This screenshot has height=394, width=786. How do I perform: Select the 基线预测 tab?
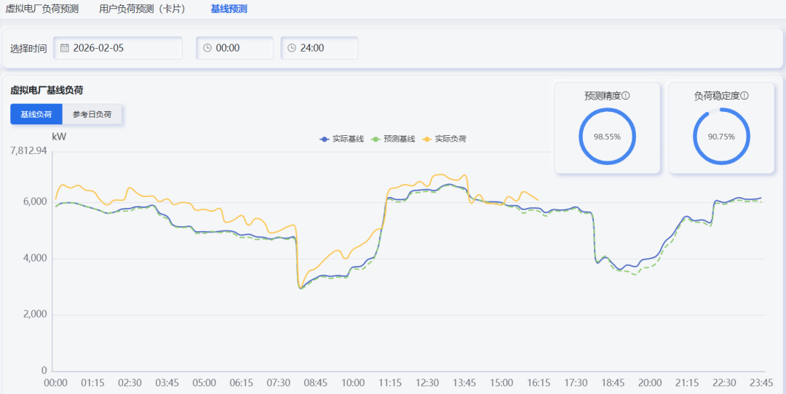click(x=229, y=9)
